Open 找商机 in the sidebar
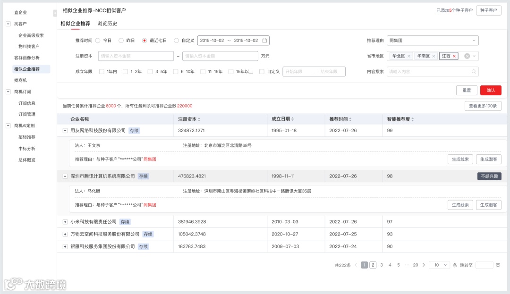The width and height of the screenshot is (510, 294). [20, 80]
